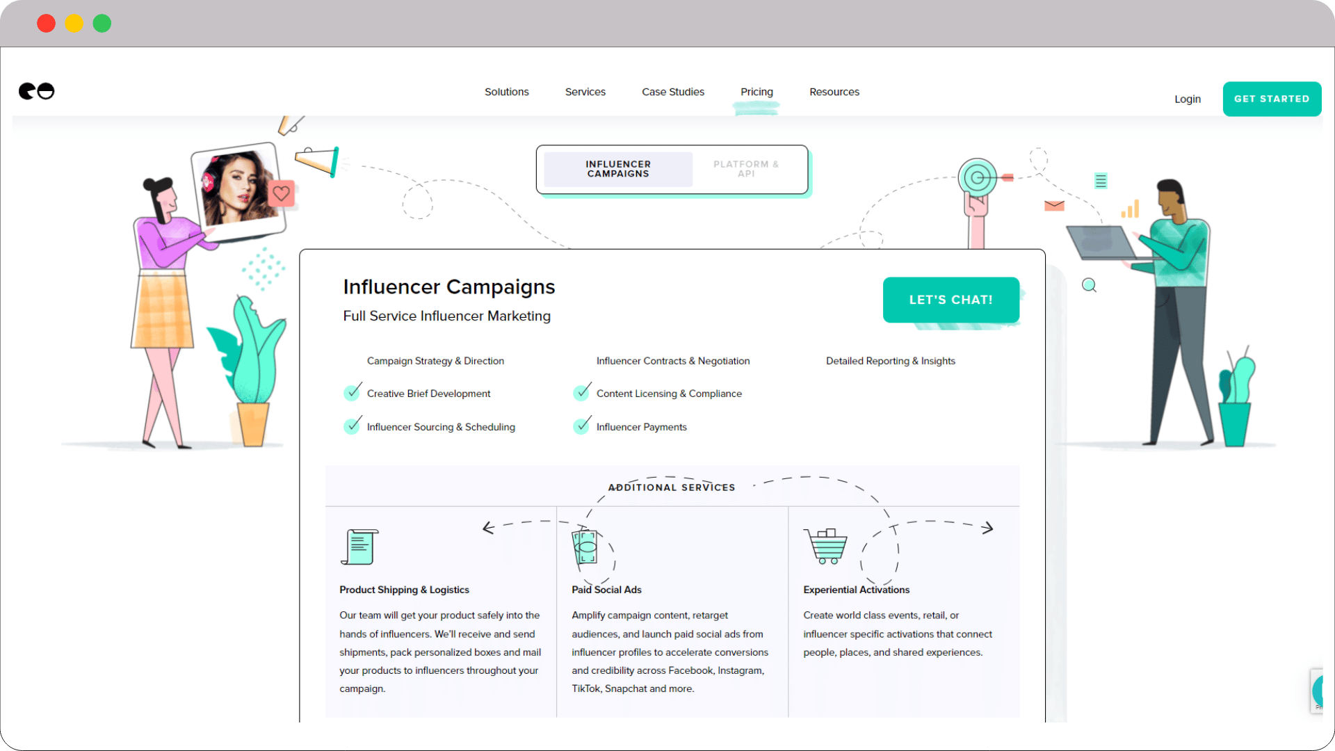1335x751 pixels.
Task: Select the Influencer Campaigns tab
Action: 618,169
